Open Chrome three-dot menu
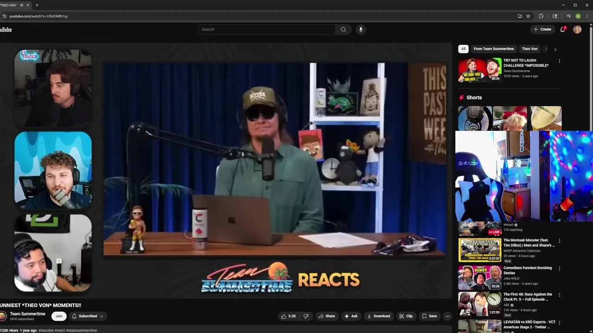The image size is (593, 333). coord(587,16)
